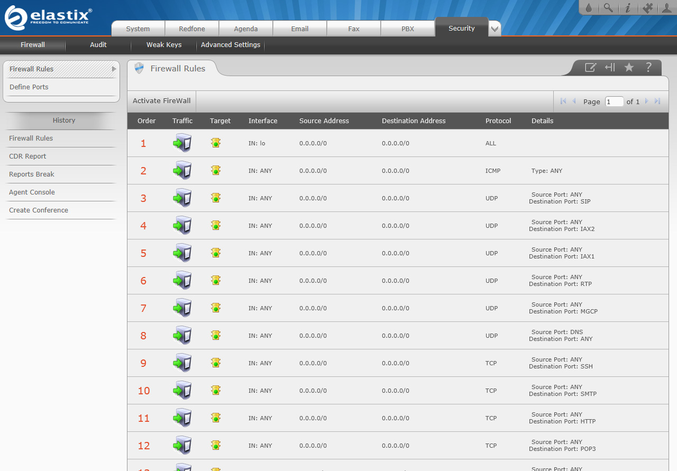
Task: Toggle rule 3 SIP status bulb
Action: [x=215, y=198]
